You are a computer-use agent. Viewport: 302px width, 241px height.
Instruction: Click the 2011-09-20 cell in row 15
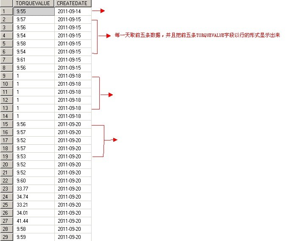73,124
